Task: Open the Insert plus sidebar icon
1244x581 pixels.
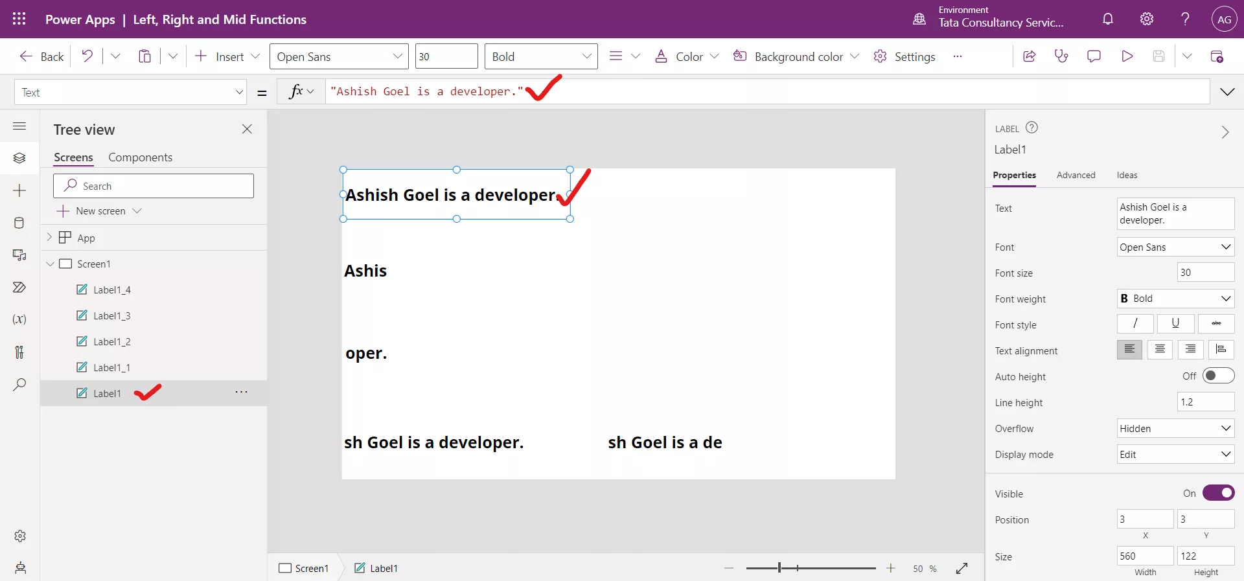Action: [19, 190]
